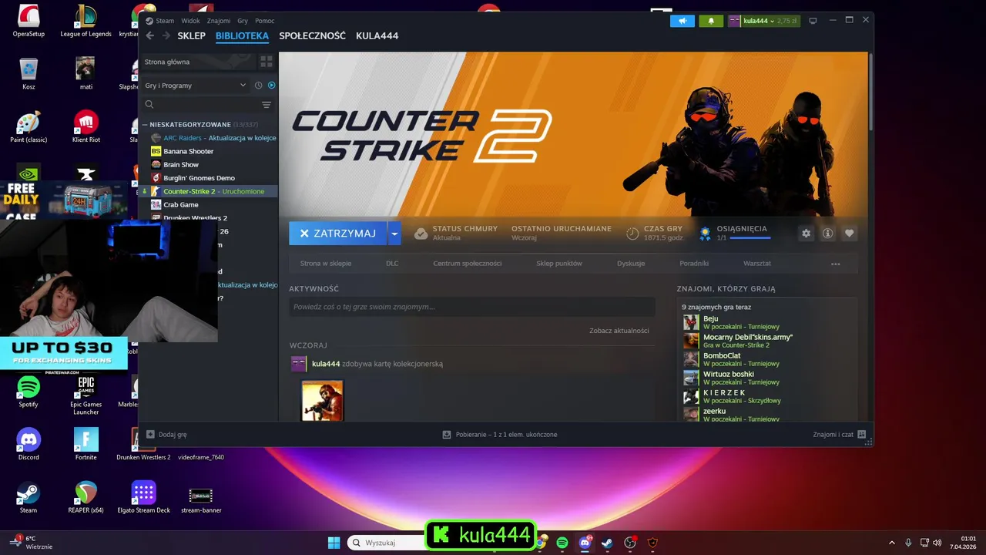Switch to the SKLEP tab
986x555 pixels.
click(191, 35)
